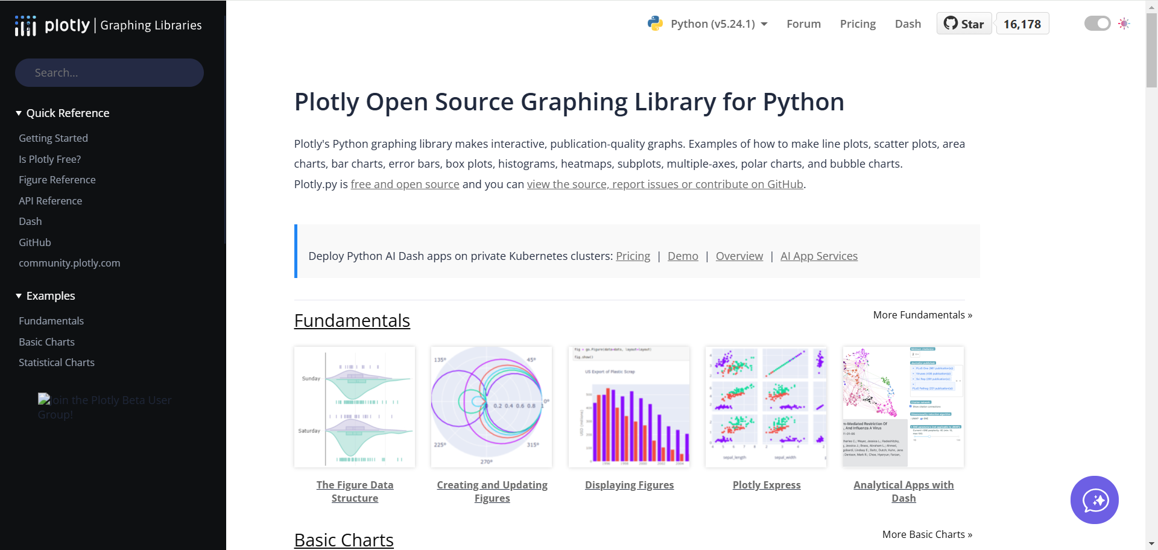
Task: Open Is Plotly Free? in sidebar
Action: click(49, 159)
